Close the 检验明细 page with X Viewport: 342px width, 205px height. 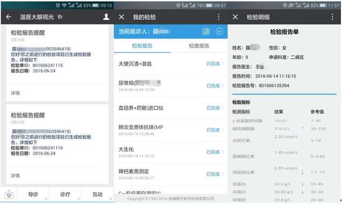(x=235, y=17)
